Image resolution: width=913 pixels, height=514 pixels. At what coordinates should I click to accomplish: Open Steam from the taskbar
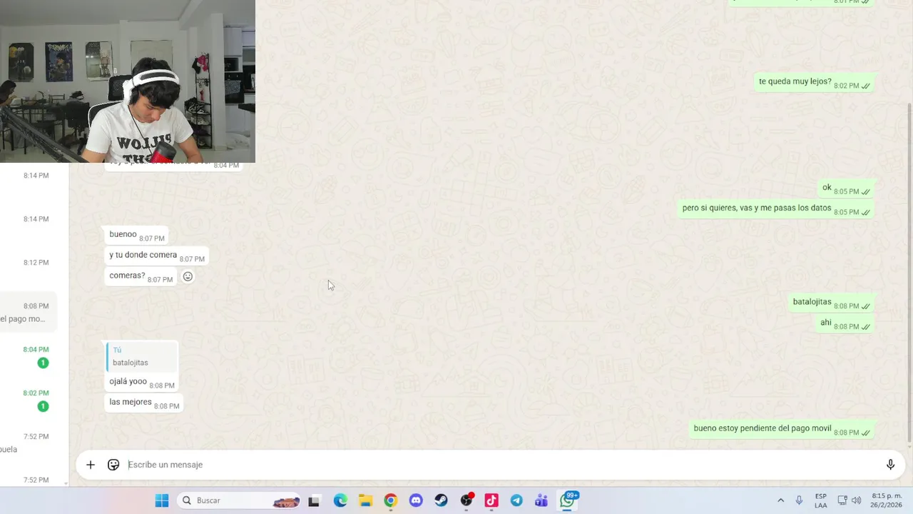click(441, 500)
